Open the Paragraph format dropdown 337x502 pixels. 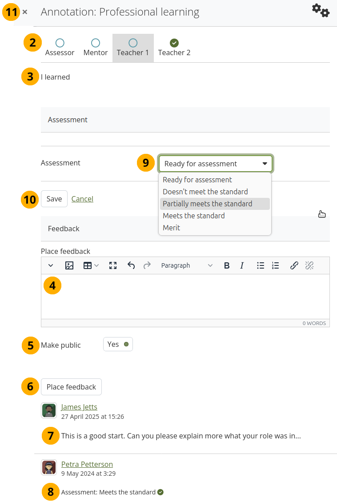point(187,265)
